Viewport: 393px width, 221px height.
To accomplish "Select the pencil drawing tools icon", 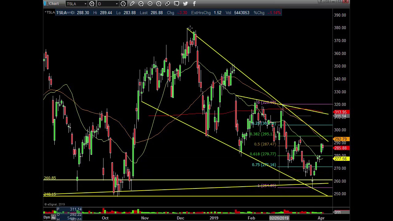I will click(x=132, y=4).
